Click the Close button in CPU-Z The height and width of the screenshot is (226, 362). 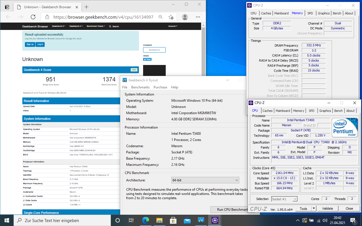pos(349,208)
